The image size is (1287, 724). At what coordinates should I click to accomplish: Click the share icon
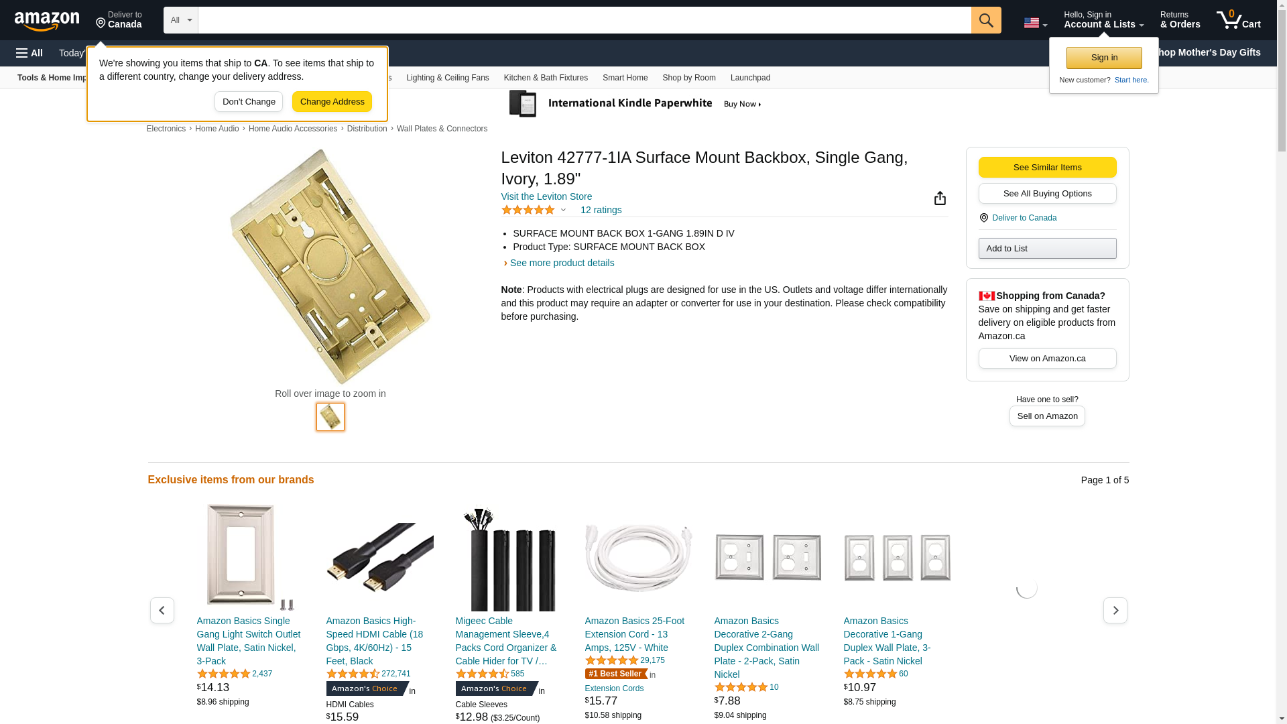(x=940, y=198)
